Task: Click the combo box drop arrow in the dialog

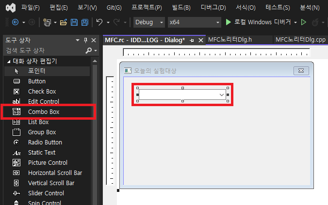Action: (222, 95)
